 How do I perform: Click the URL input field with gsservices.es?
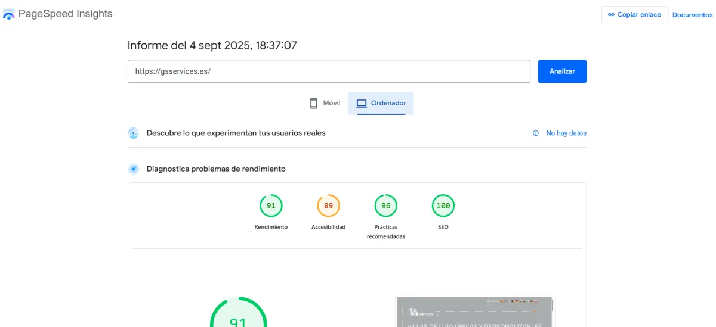click(x=329, y=71)
